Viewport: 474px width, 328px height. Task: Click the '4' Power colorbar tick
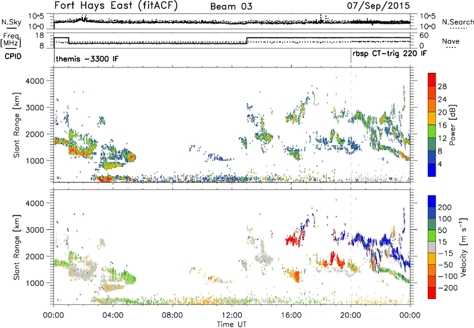(440, 164)
